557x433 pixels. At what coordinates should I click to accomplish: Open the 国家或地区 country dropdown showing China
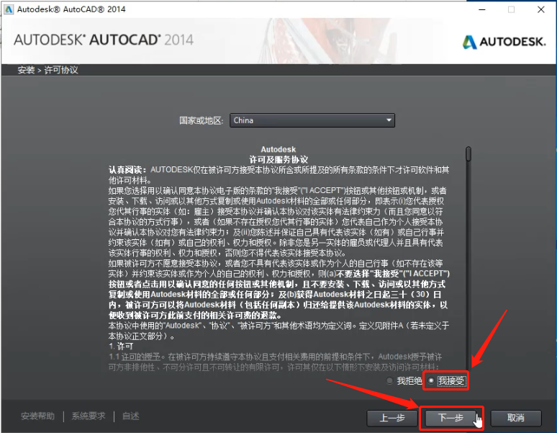pos(312,120)
